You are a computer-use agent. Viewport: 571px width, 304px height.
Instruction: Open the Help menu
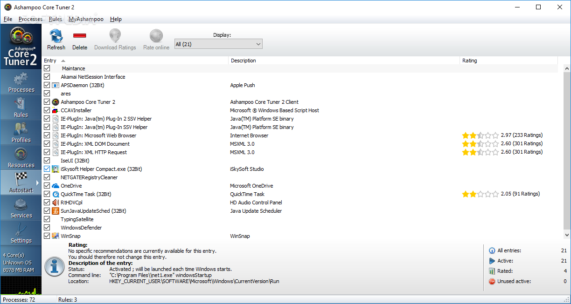[116, 19]
